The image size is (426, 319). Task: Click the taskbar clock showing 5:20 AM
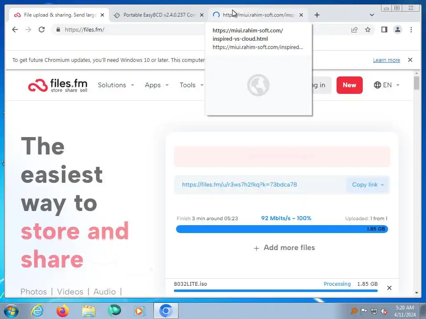click(405, 311)
